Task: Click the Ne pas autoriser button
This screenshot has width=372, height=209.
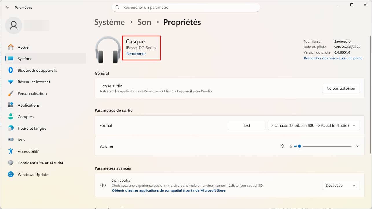Action: (x=341, y=88)
